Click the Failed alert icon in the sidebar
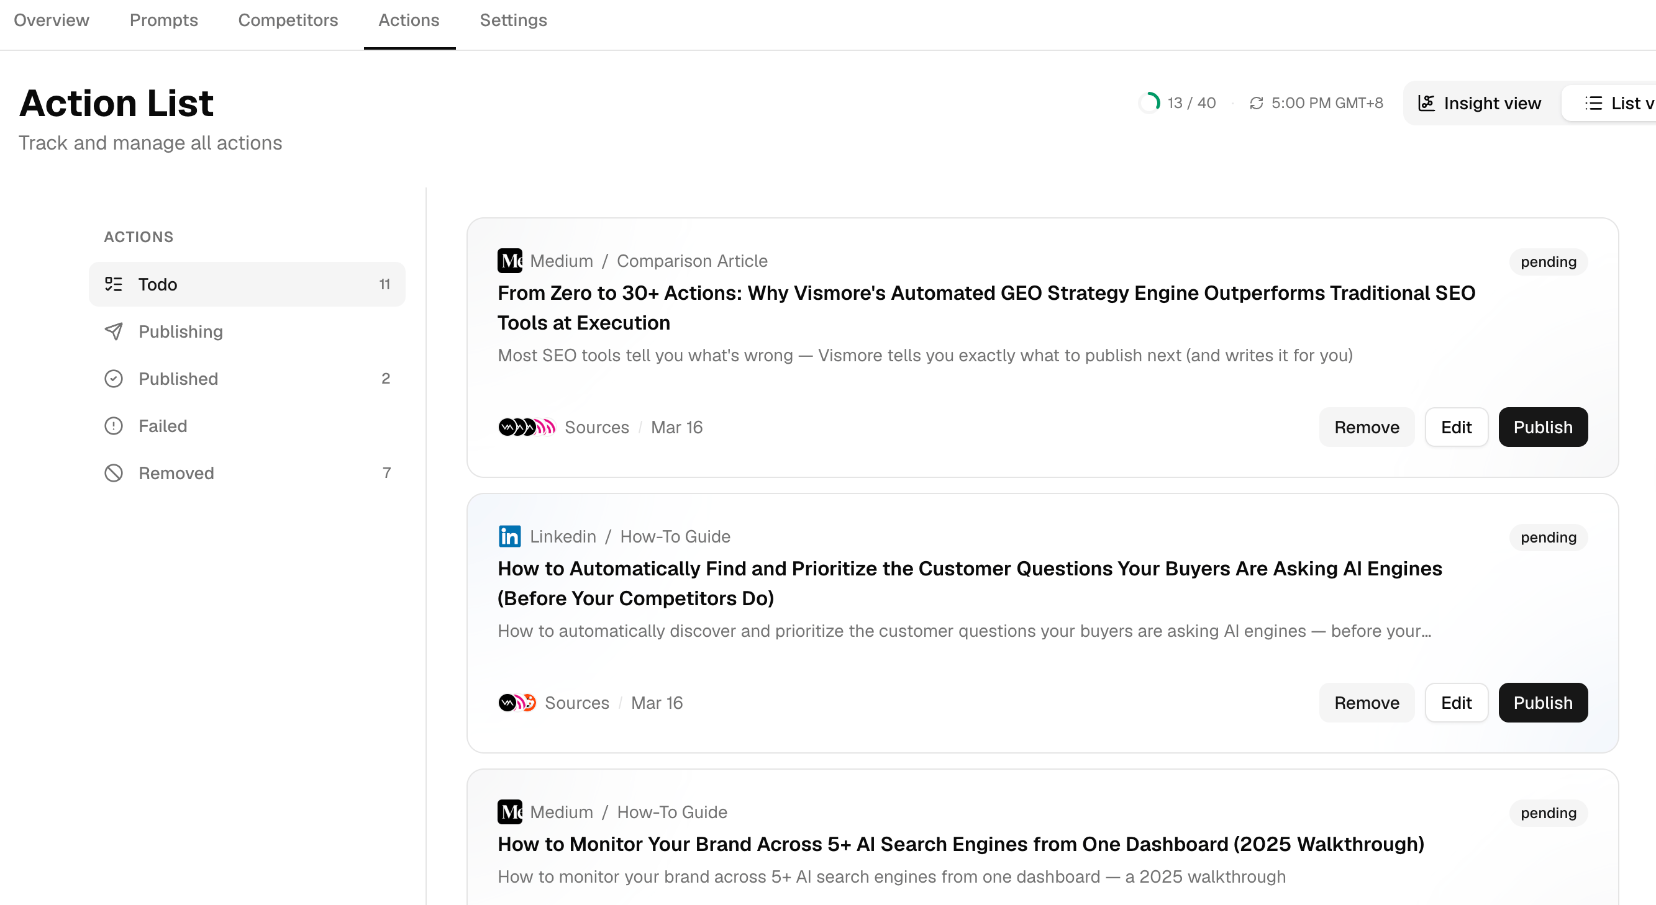 [114, 426]
